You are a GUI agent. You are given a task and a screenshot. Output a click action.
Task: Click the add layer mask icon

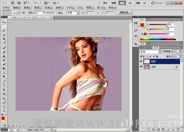point(158,129)
